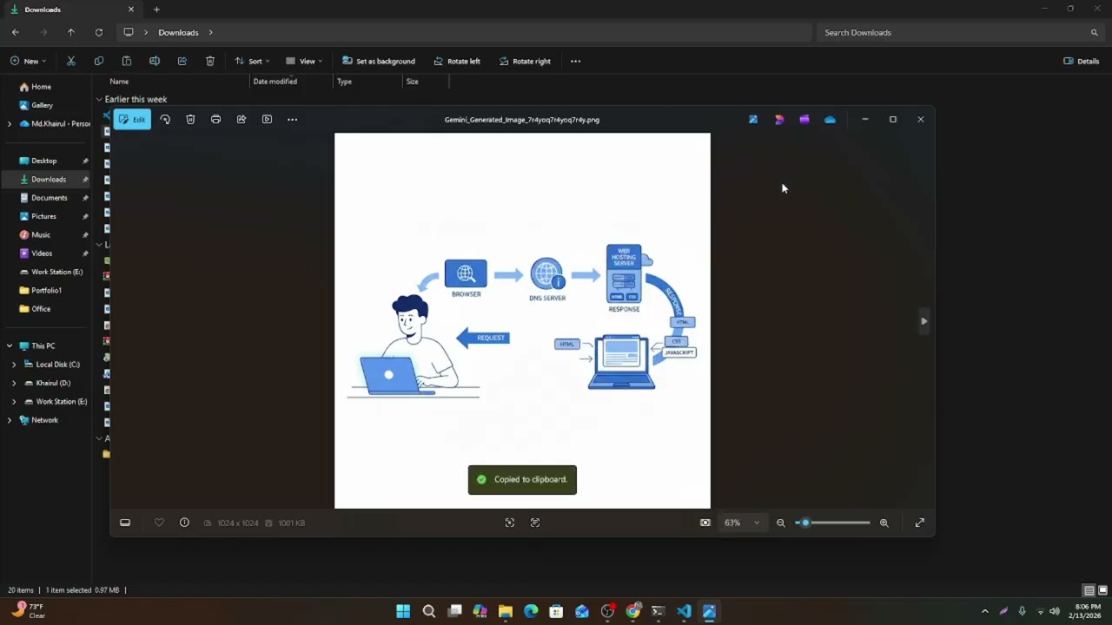Viewport: 1112px width, 625px height.
Task: Open Designer icon in Photos title bar
Action: (x=779, y=120)
